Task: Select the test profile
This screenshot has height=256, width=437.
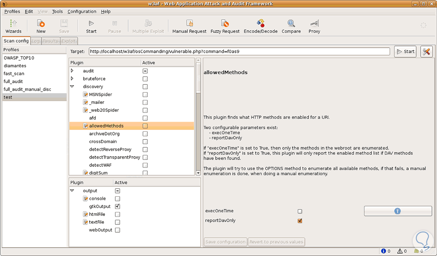Action: [x=35, y=97]
